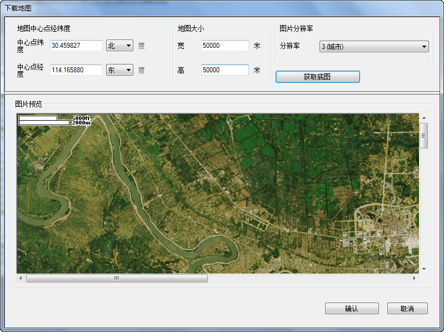The image size is (444, 332).
Task: Cancel the dialog with 取消
Action: (x=407, y=309)
